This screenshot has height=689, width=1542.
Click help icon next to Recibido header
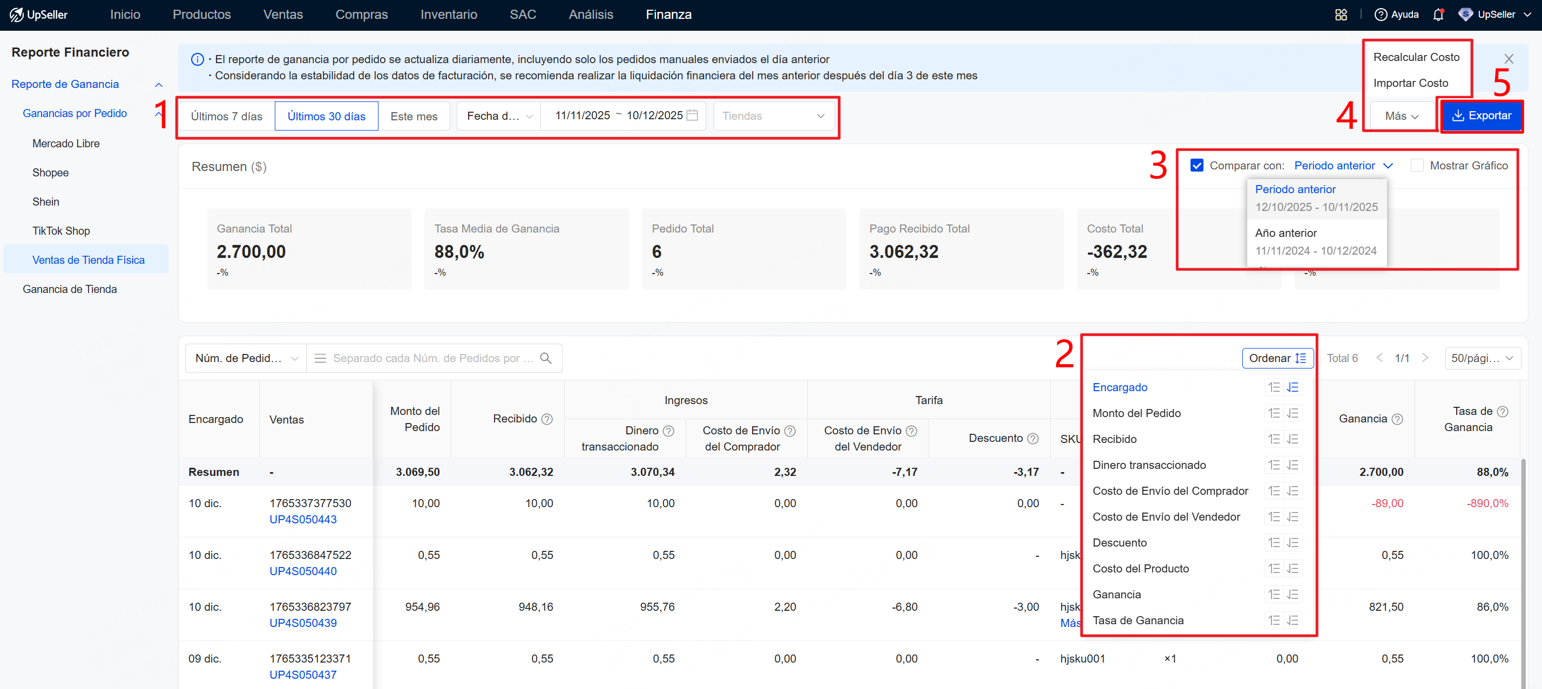(546, 419)
